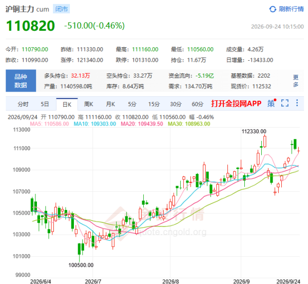Expand the 更多 variety data section
The image size is (308, 284).
[x=296, y=81]
